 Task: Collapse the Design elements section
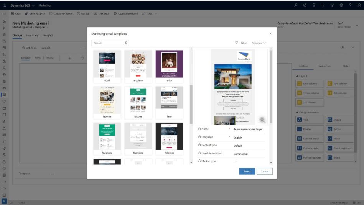point(307,112)
